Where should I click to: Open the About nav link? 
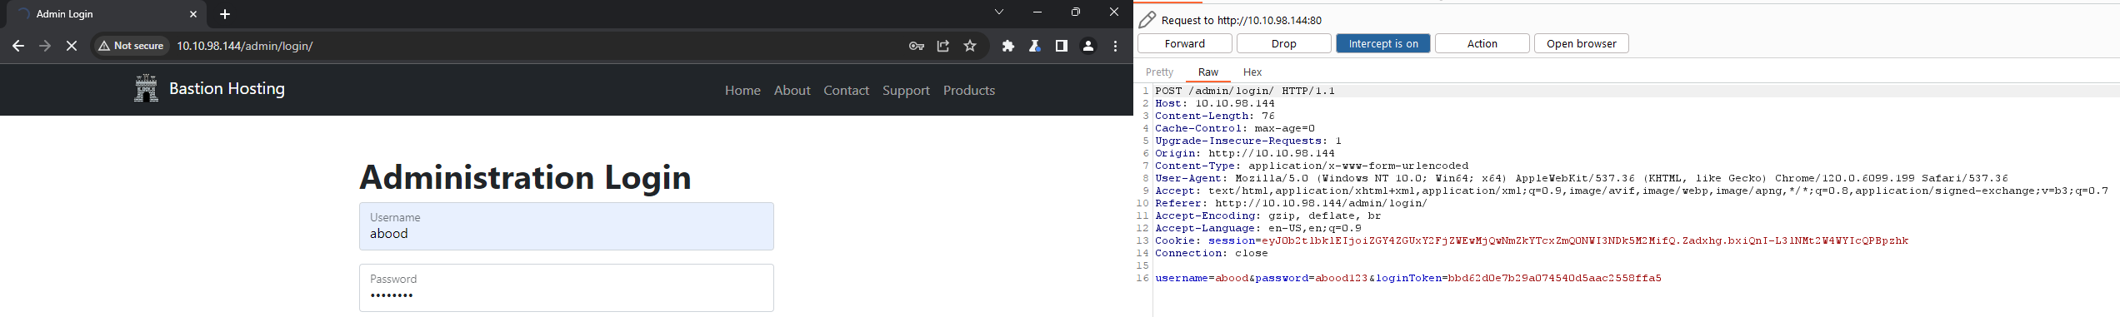pyautogui.click(x=792, y=90)
